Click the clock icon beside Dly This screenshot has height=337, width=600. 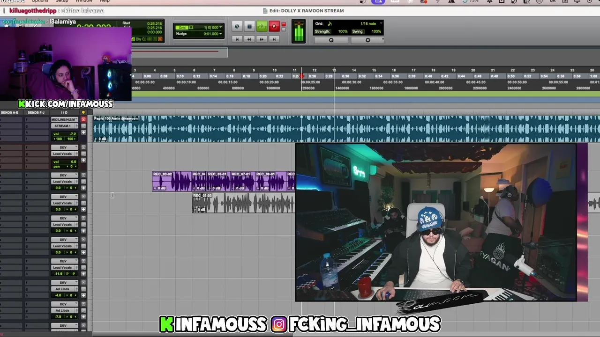click(x=144, y=39)
